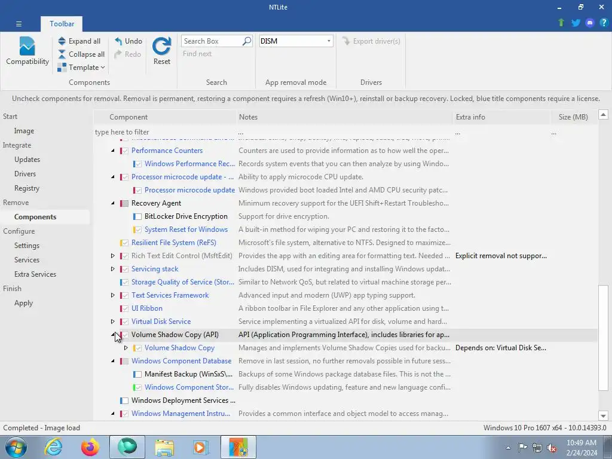Check the BitLocker Drive Encryption checkbox
The width and height of the screenshot is (612, 459).
point(138,216)
